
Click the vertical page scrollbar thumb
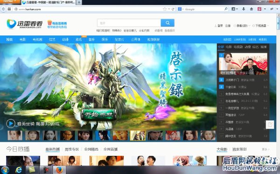(x=278, y=23)
